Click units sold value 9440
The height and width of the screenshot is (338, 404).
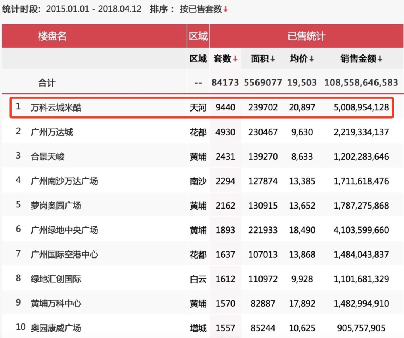click(x=226, y=107)
